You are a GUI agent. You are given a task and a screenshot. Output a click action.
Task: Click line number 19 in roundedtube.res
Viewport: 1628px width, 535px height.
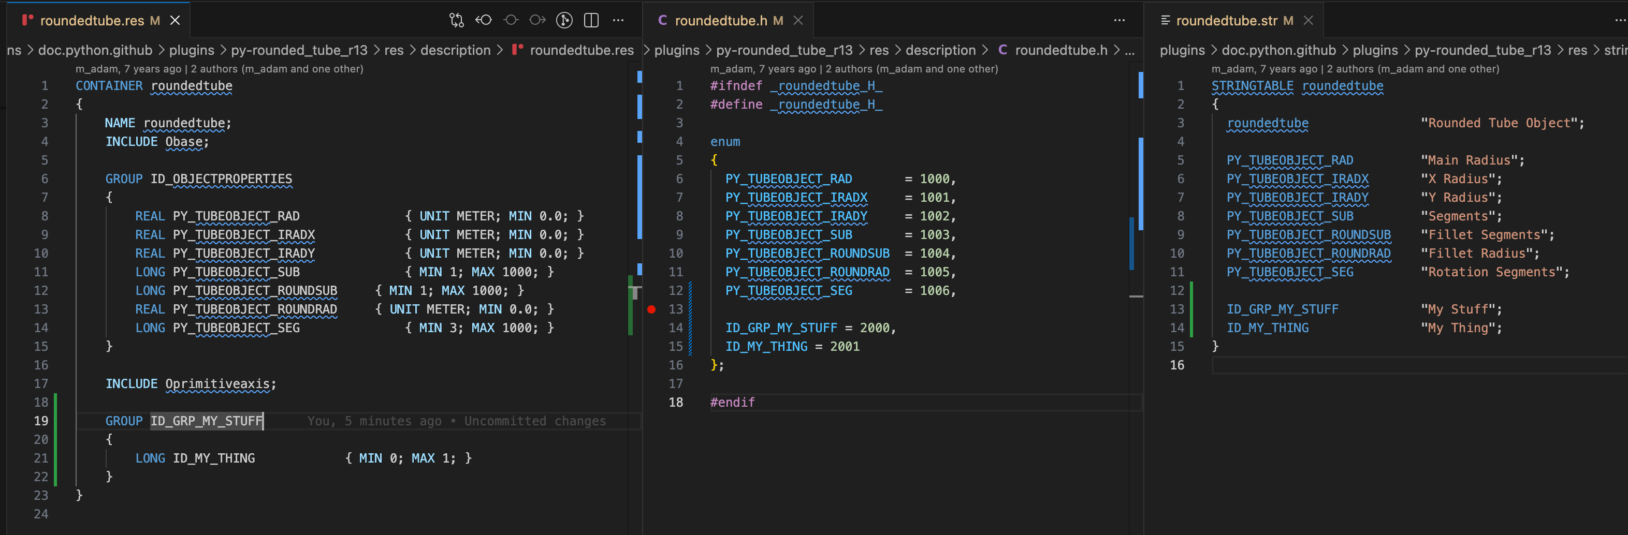coord(41,421)
